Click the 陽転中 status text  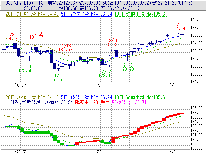click(82, 102)
